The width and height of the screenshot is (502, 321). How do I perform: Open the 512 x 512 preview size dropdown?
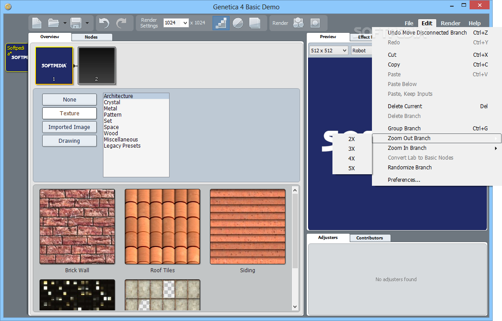click(x=328, y=51)
